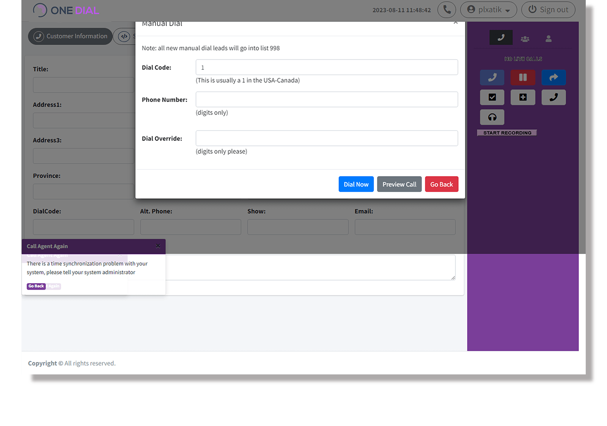
Task: Open the group users tab in sidebar
Action: coord(525,39)
